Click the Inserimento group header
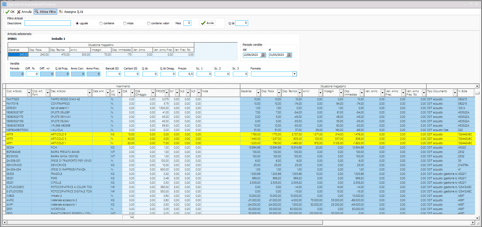Image resolution: width=482 pixels, height=227 pixels. (x=123, y=86)
